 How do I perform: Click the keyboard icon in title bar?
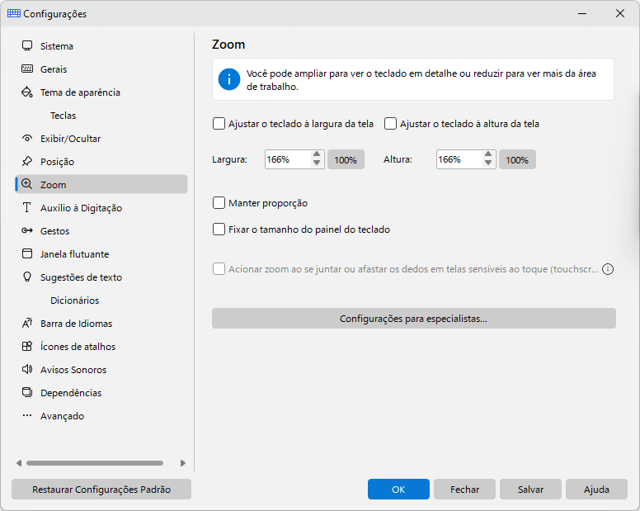coord(14,13)
